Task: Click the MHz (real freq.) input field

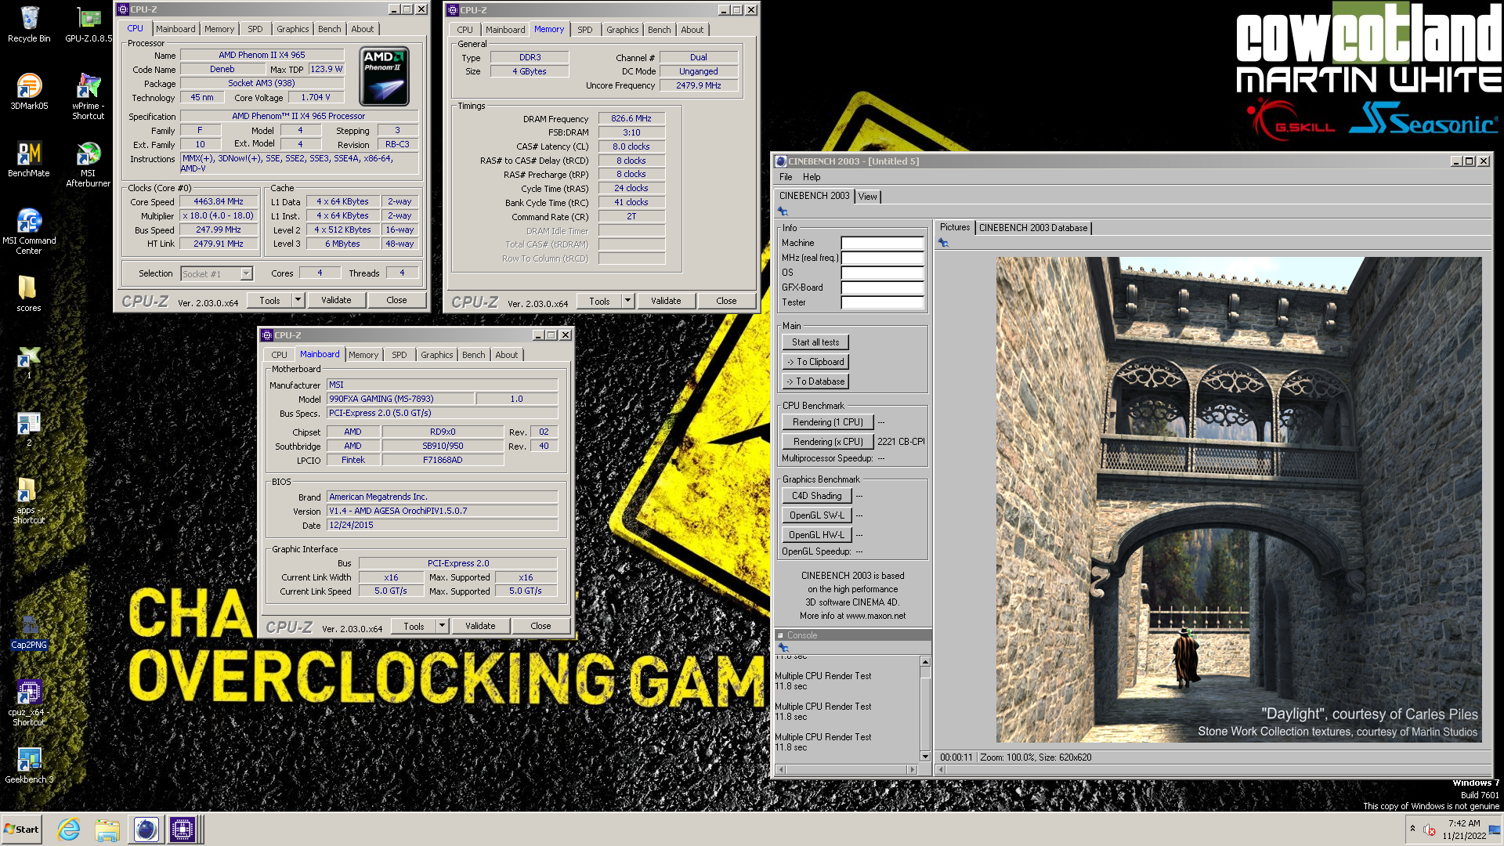Action: tap(882, 258)
